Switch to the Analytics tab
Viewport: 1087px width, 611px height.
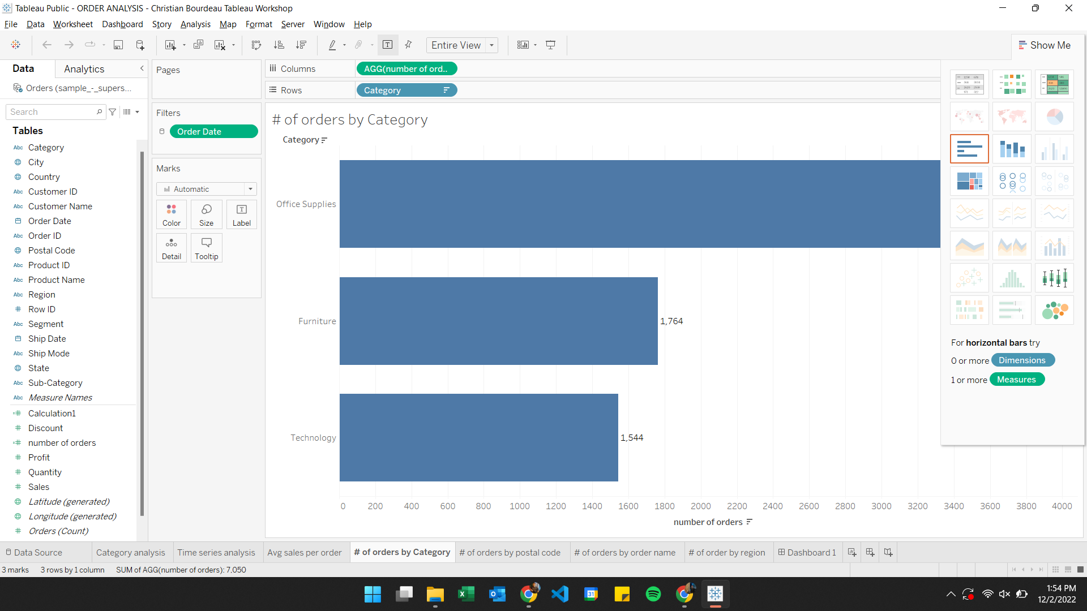(83, 68)
